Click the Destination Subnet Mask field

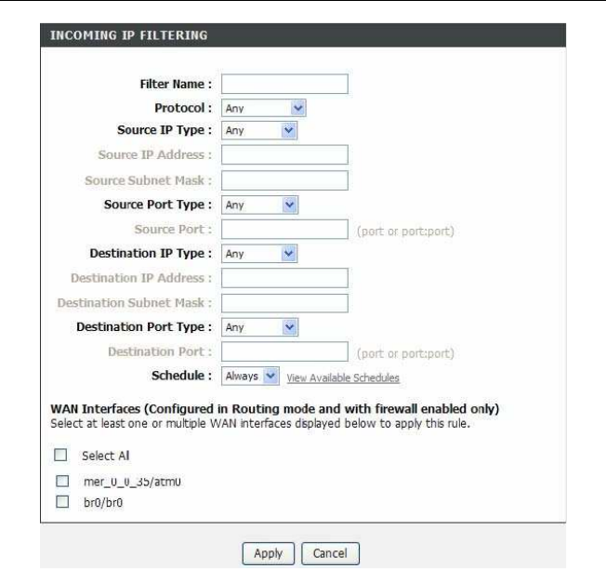pos(284,302)
